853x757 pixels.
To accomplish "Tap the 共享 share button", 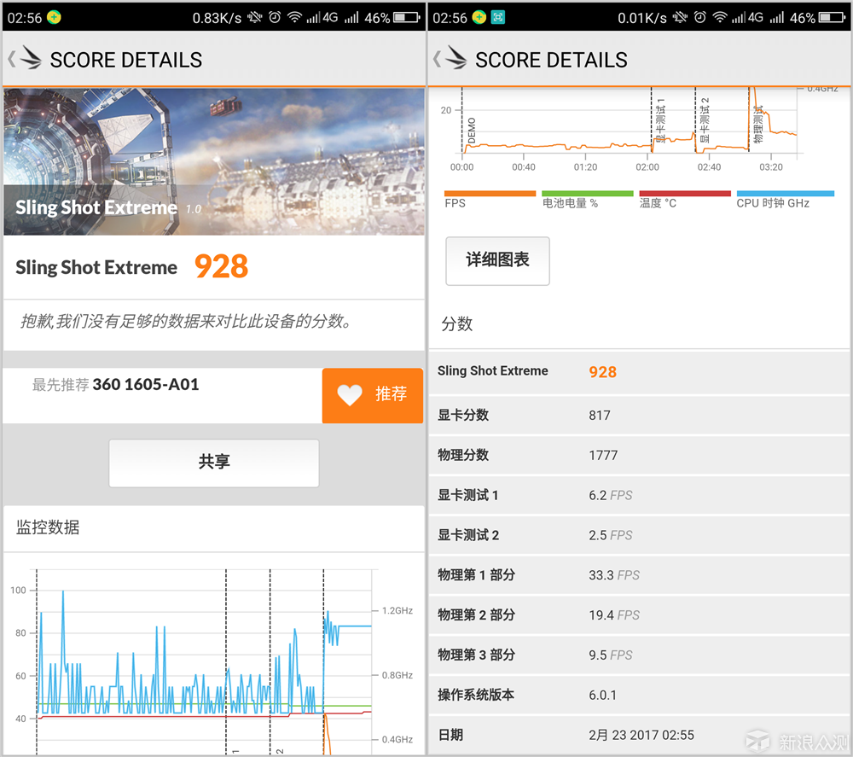I will pyautogui.click(x=214, y=463).
